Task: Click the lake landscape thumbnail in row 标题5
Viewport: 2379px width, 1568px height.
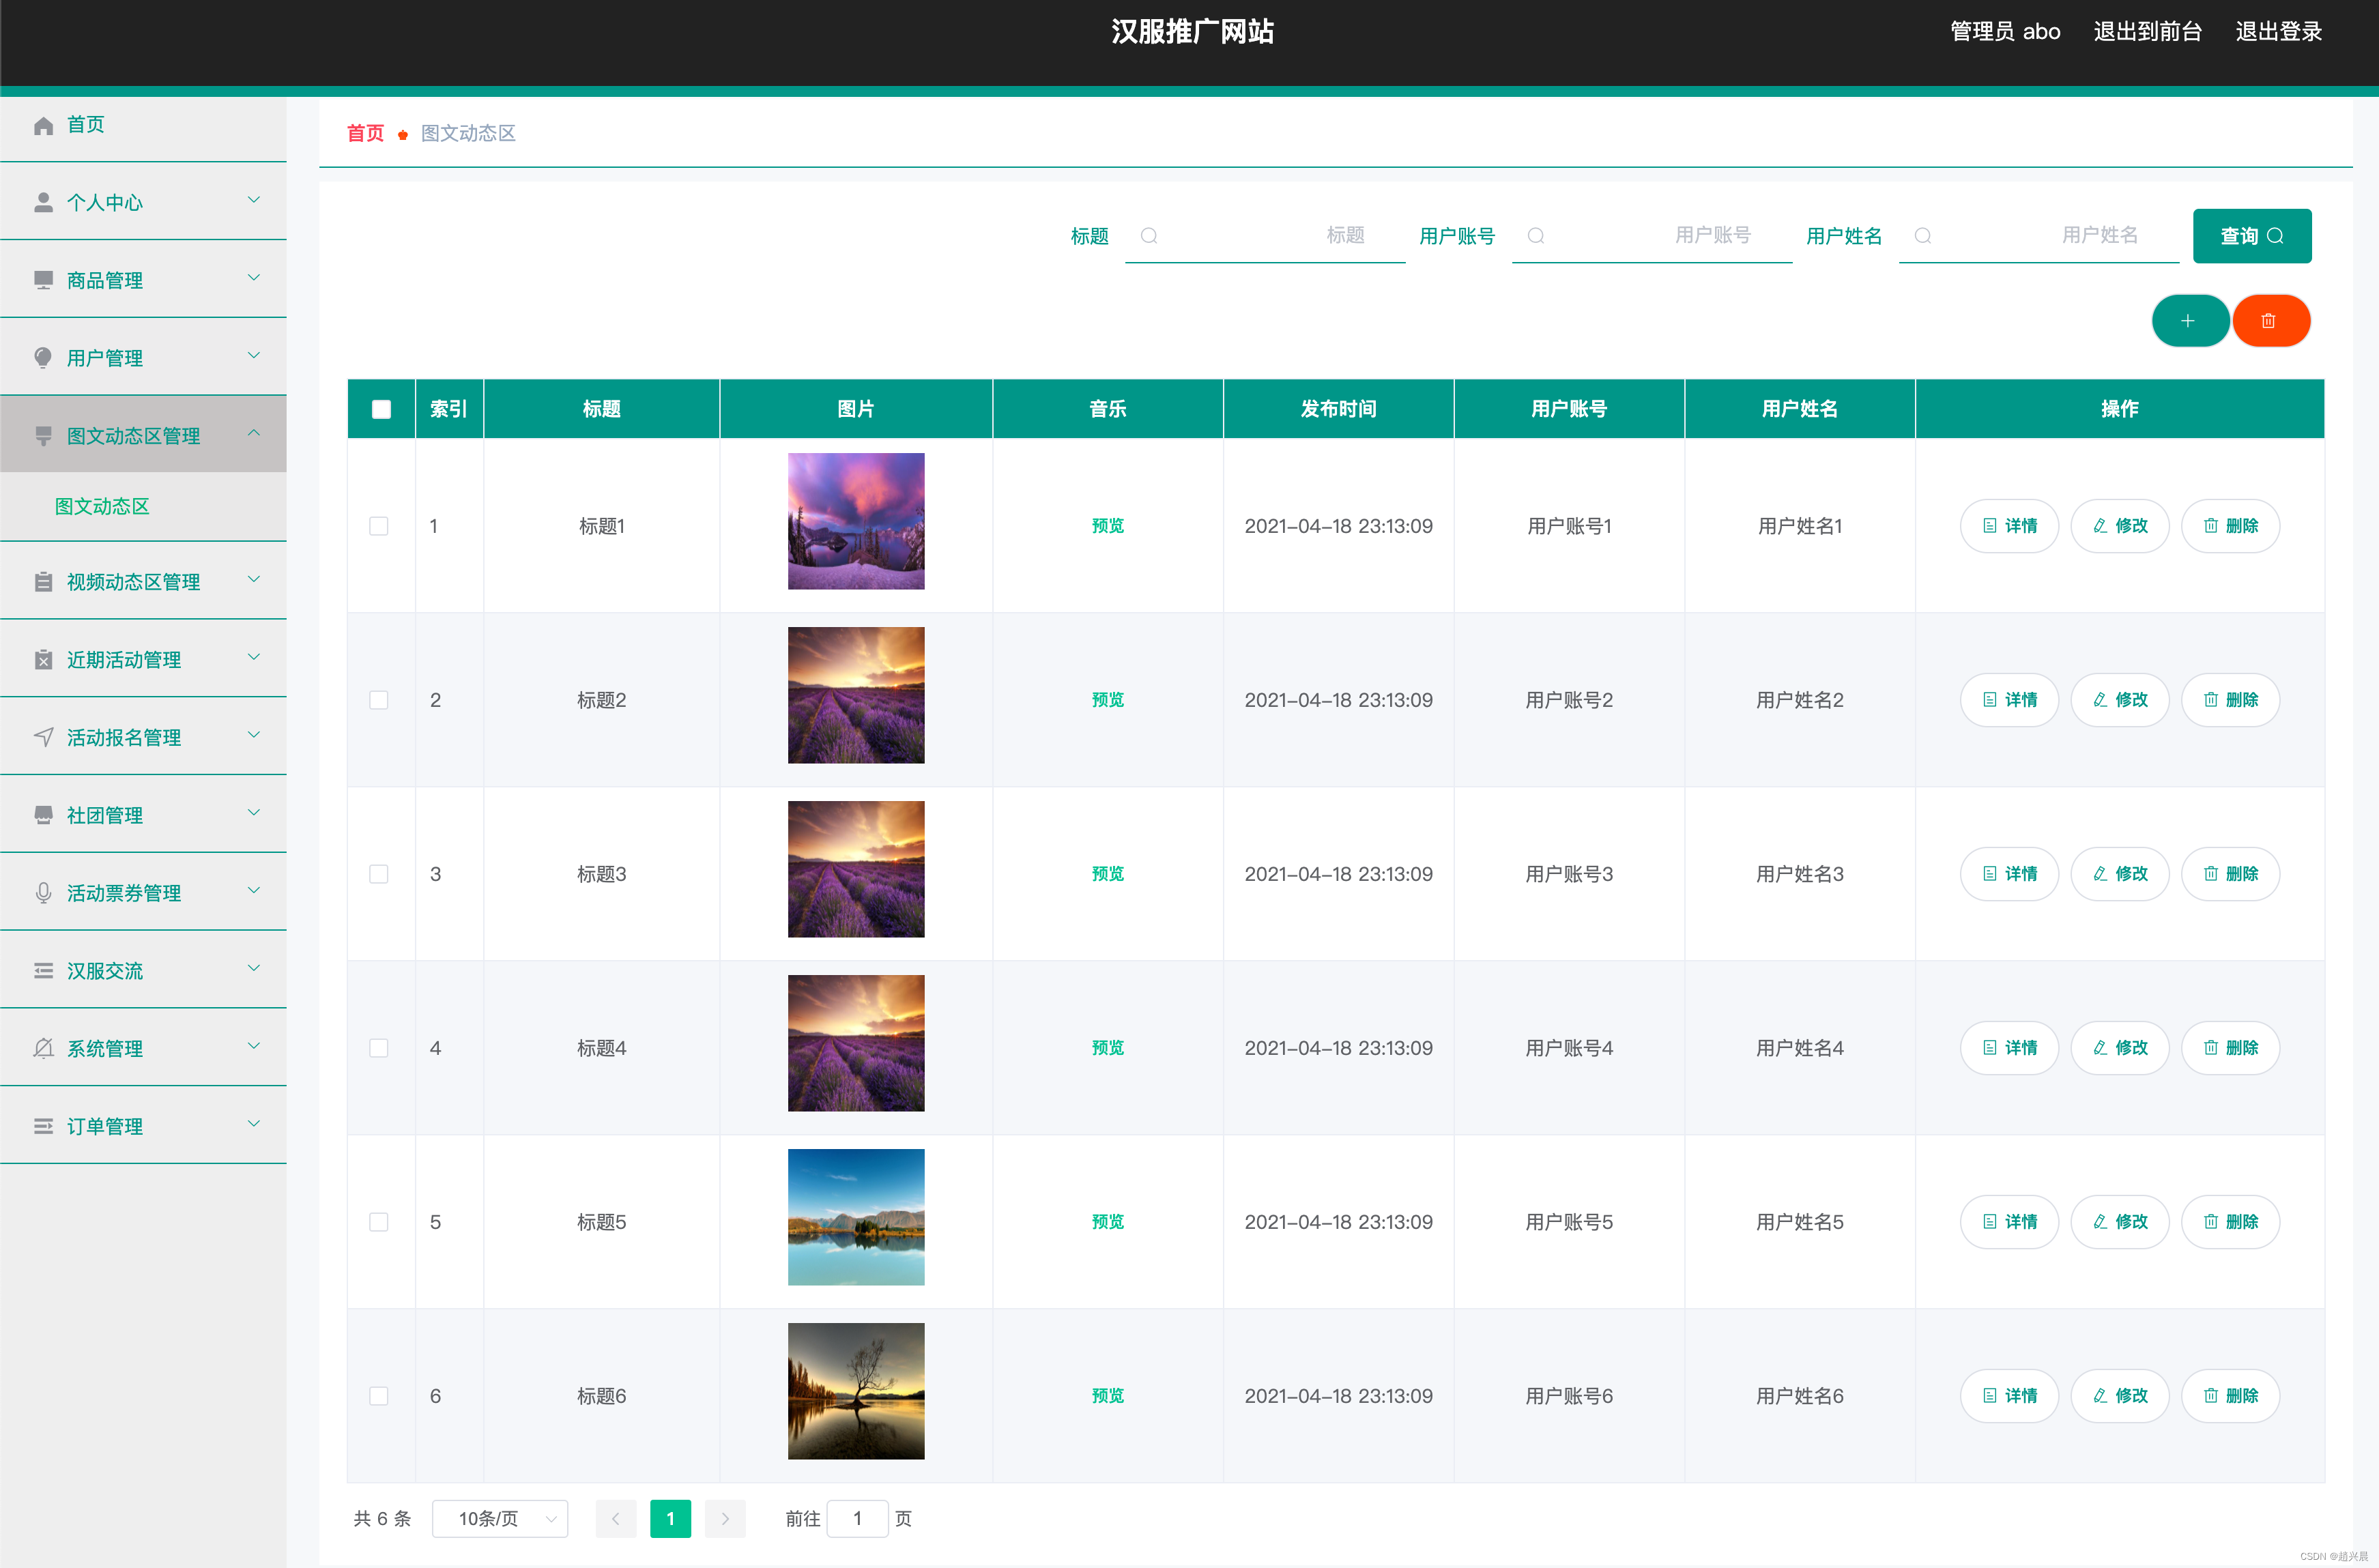Action: click(856, 1217)
